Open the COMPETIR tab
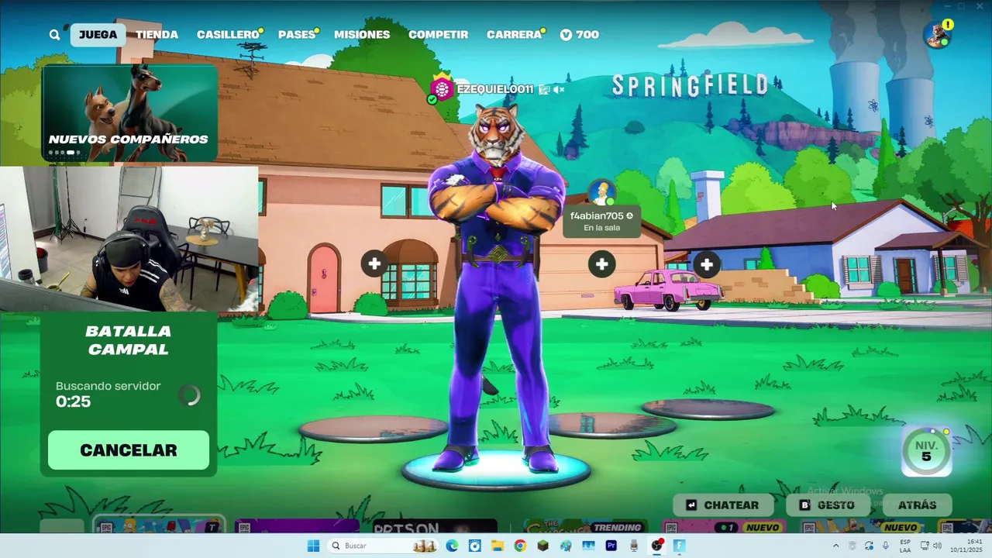Screen dimensions: 992x558 click(x=438, y=35)
